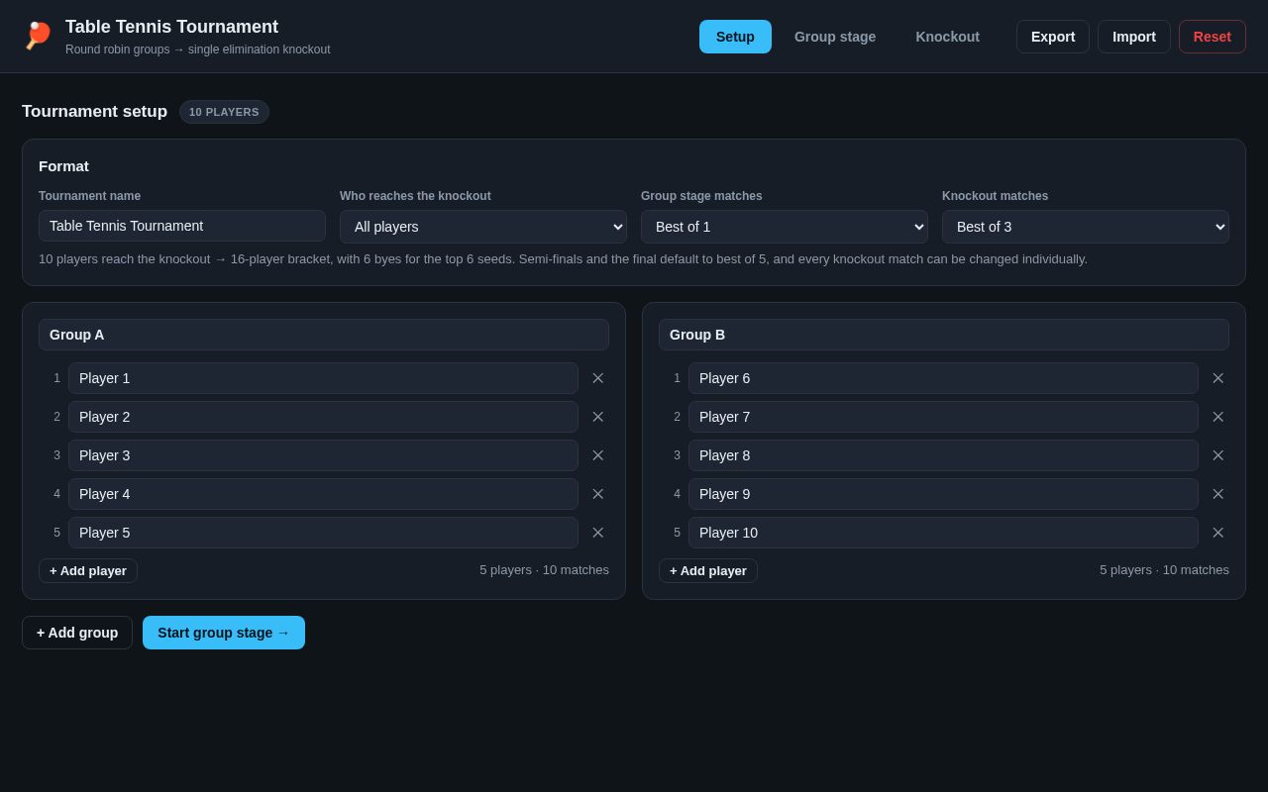1268x792 pixels.
Task: Edit the Group B name field
Action: coord(944,335)
